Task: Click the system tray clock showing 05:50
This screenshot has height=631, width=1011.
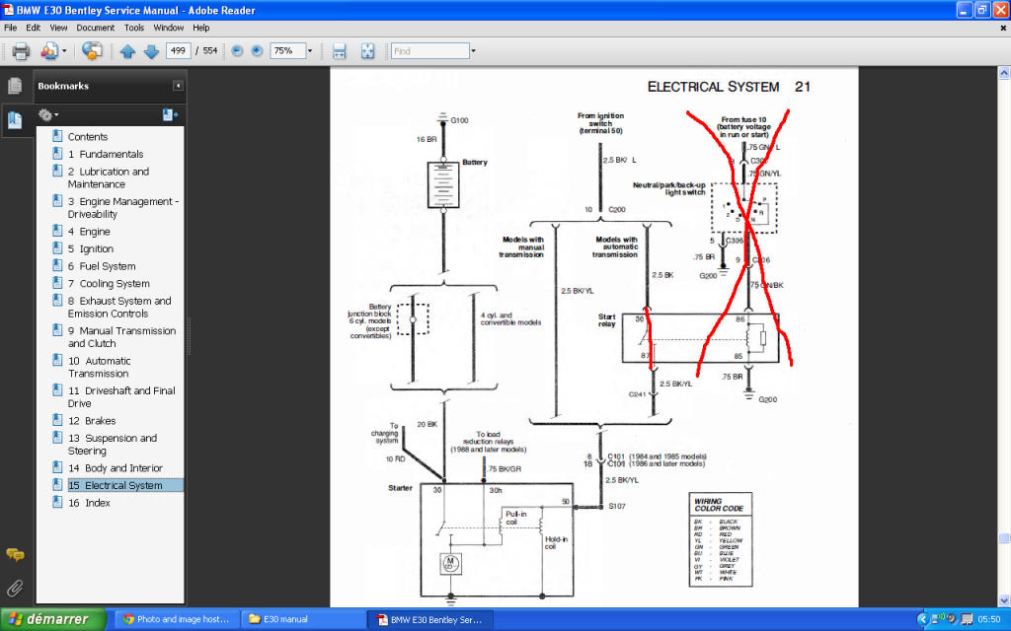Action: [x=989, y=619]
